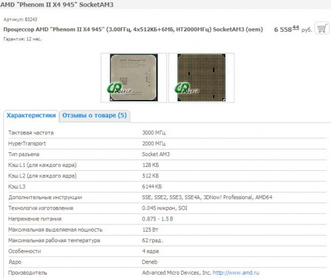Click the Гарантия: 12 мес. text

(23, 39)
